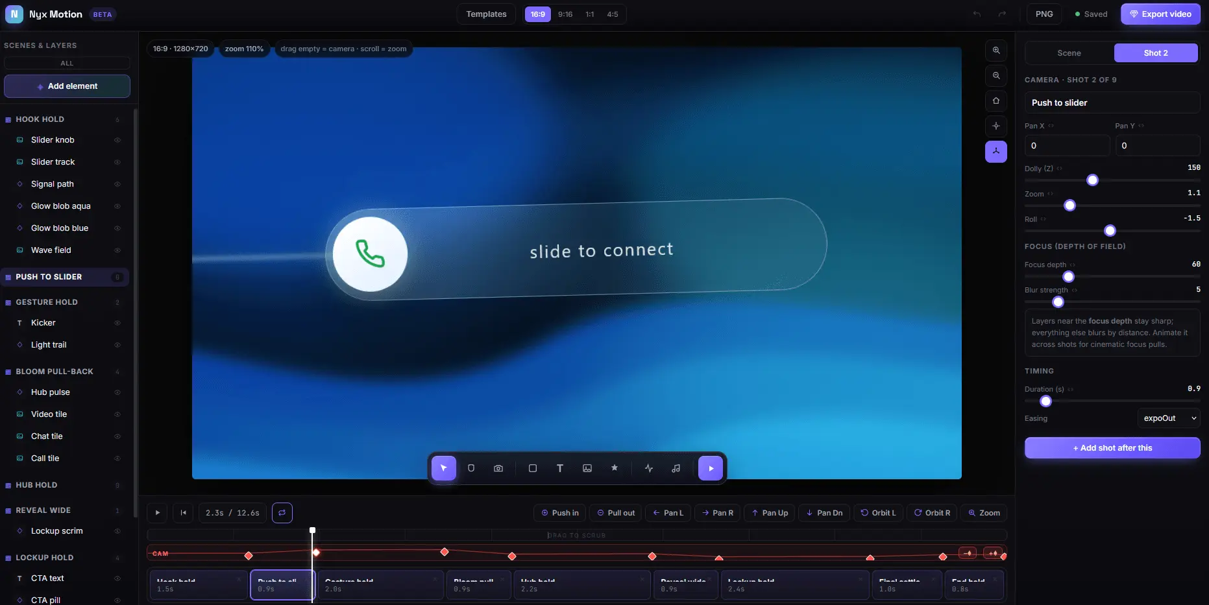Expand the HUB HOLD scene group
This screenshot has height=605, width=1209.
[x=65, y=485]
